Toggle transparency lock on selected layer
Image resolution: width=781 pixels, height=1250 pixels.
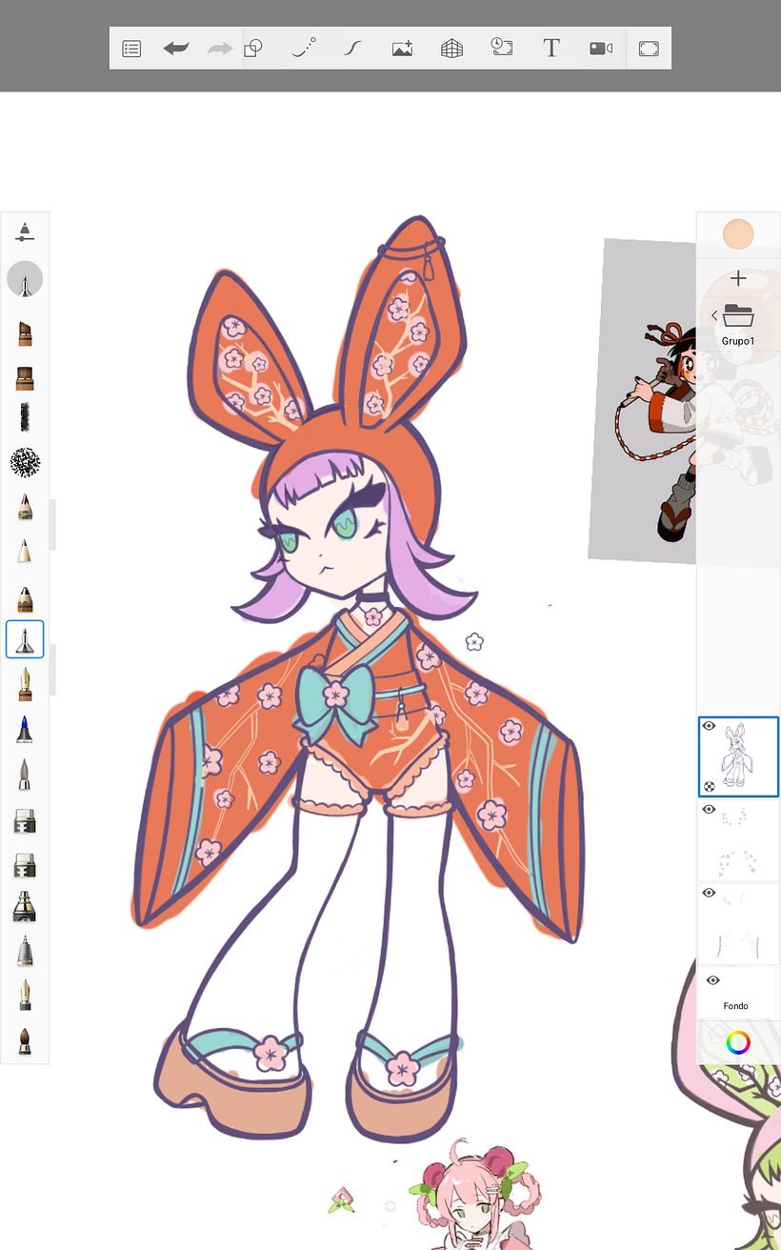click(709, 787)
